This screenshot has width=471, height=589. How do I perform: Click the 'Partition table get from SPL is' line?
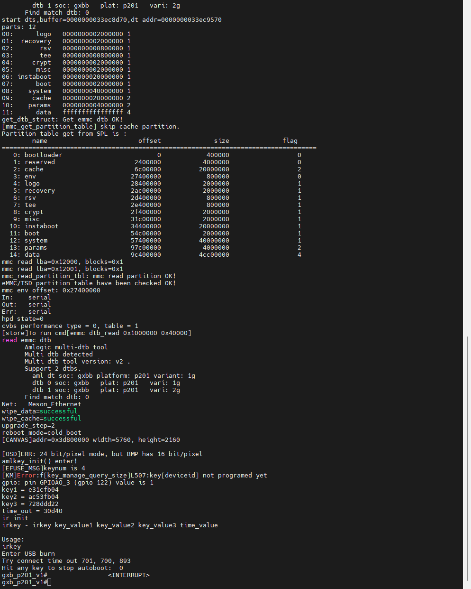(x=64, y=134)
